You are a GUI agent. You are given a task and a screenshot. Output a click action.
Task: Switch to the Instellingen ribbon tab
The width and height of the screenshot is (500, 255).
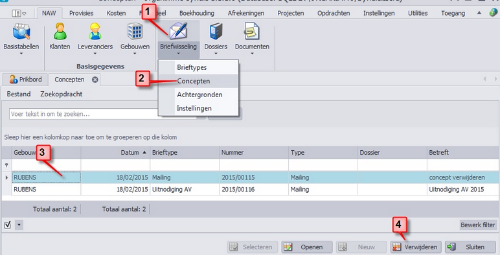pos(379,13)
